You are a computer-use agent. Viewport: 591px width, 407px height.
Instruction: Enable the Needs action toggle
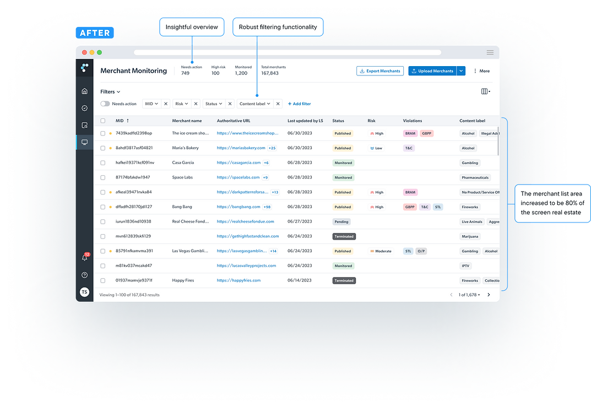[x=105, y=104]
